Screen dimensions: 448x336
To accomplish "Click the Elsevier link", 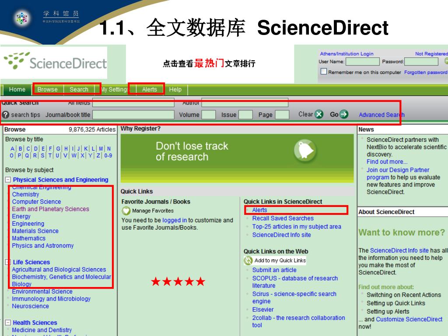I will click(x=263, y=309).
